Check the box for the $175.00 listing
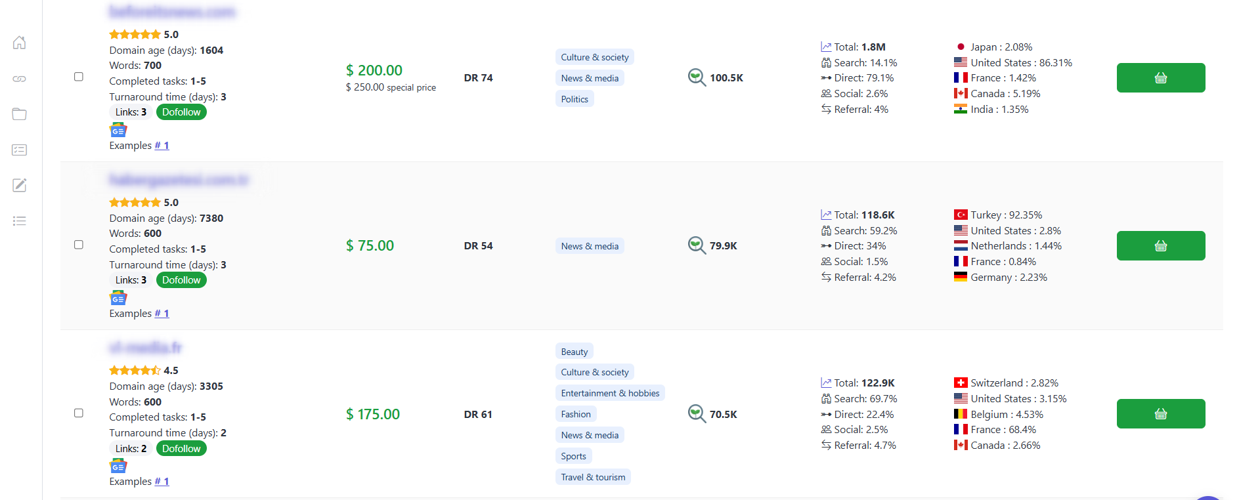The image size is (1239, 500). pyautogui.click(x=79, y=413)
